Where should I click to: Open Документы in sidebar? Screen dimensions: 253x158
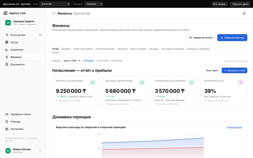pos(23,64)
